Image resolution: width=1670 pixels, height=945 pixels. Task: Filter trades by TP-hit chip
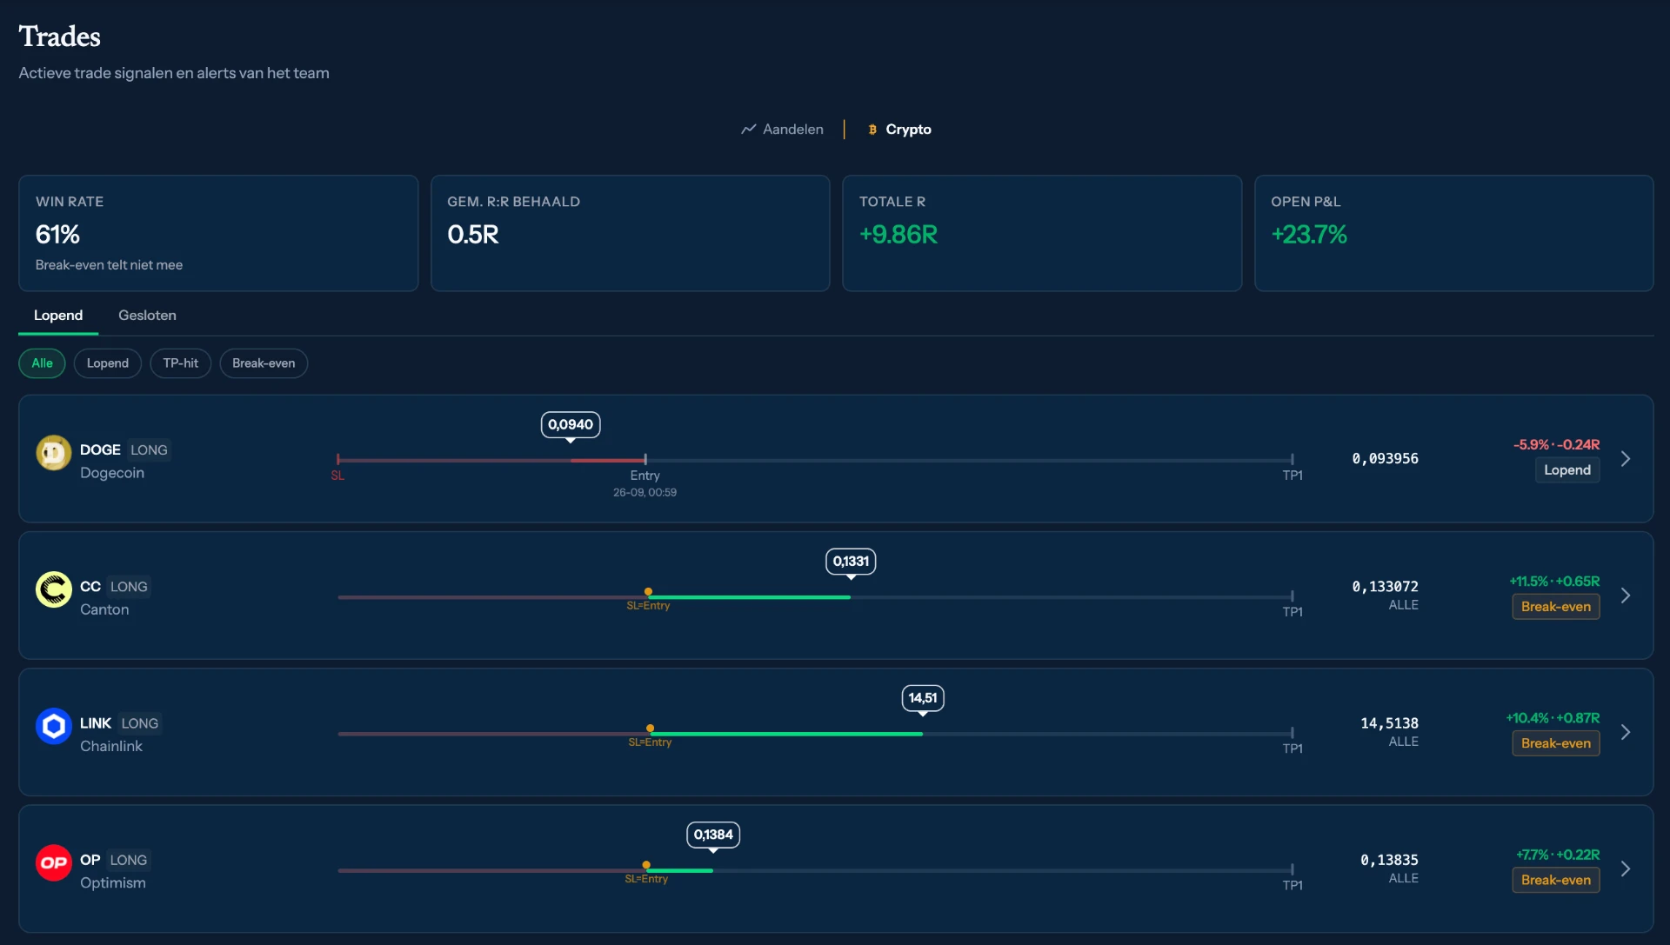click(181, 363)
